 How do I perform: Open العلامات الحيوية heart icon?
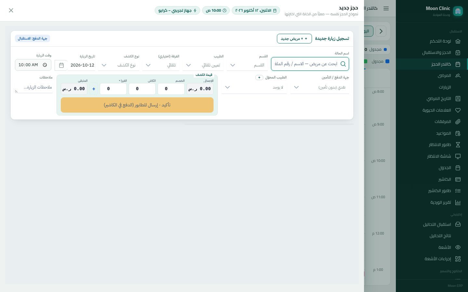pyautogui.click(x=458, y=110)
